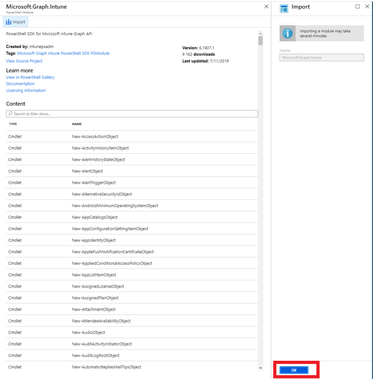This screenshot has width=373, height=379.
Task: Click the scrollbar down arrow
Action: point(260,368)
